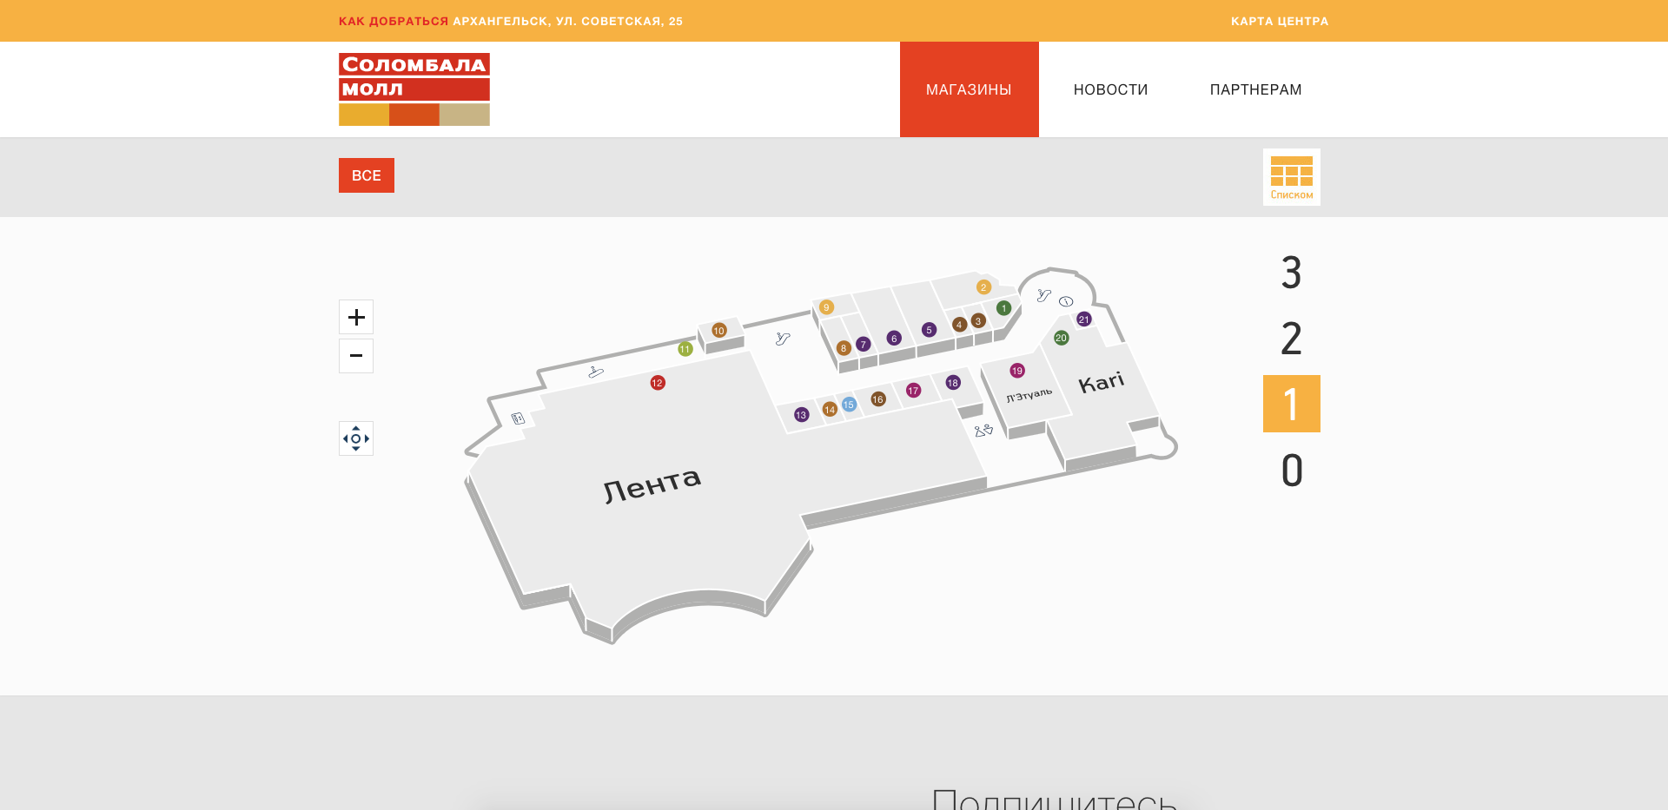The width and height of the screenshot is (1668, 810).
Task: Click red marker number 12 on the map
Action: 658,383
